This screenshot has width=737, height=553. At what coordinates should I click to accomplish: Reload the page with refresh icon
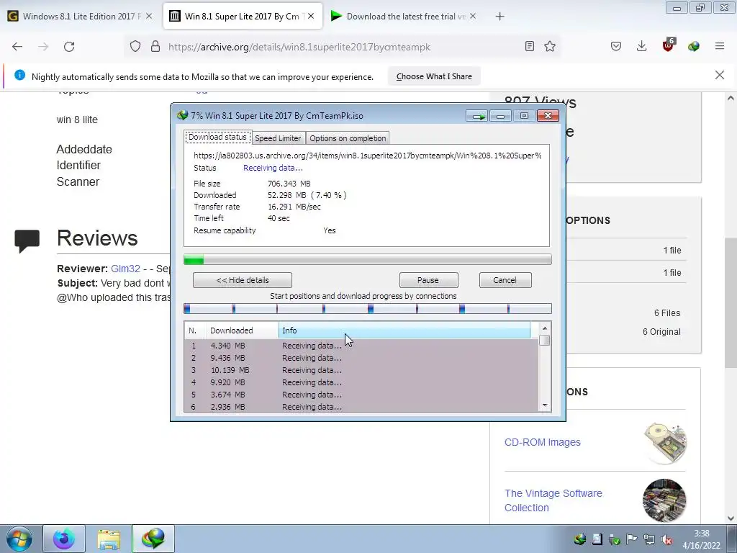(x=69, y=47)
